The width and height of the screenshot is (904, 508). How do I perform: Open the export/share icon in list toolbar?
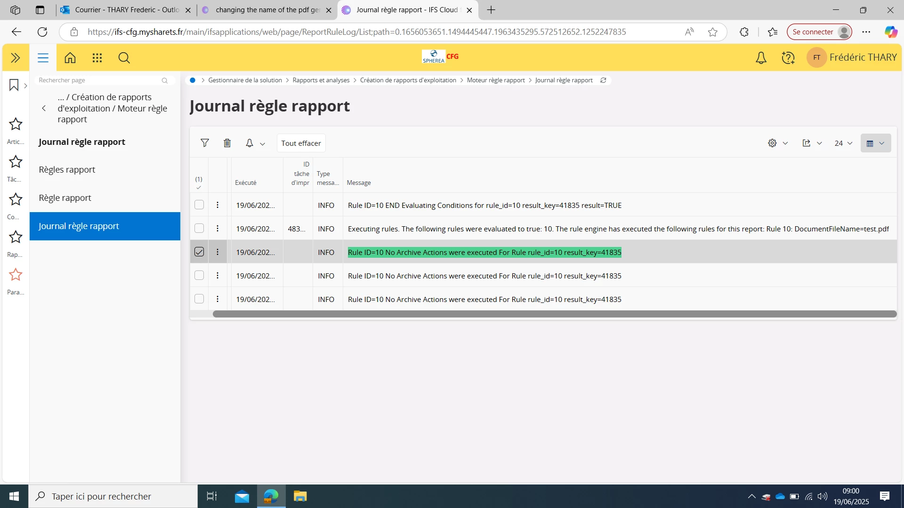807,143
